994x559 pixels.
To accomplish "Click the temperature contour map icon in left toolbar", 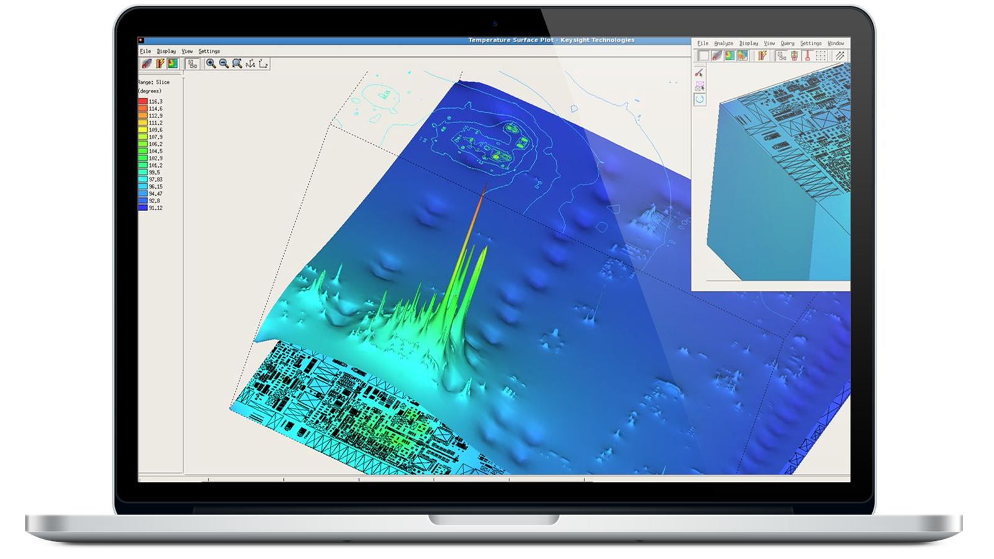I will point(173,63).
